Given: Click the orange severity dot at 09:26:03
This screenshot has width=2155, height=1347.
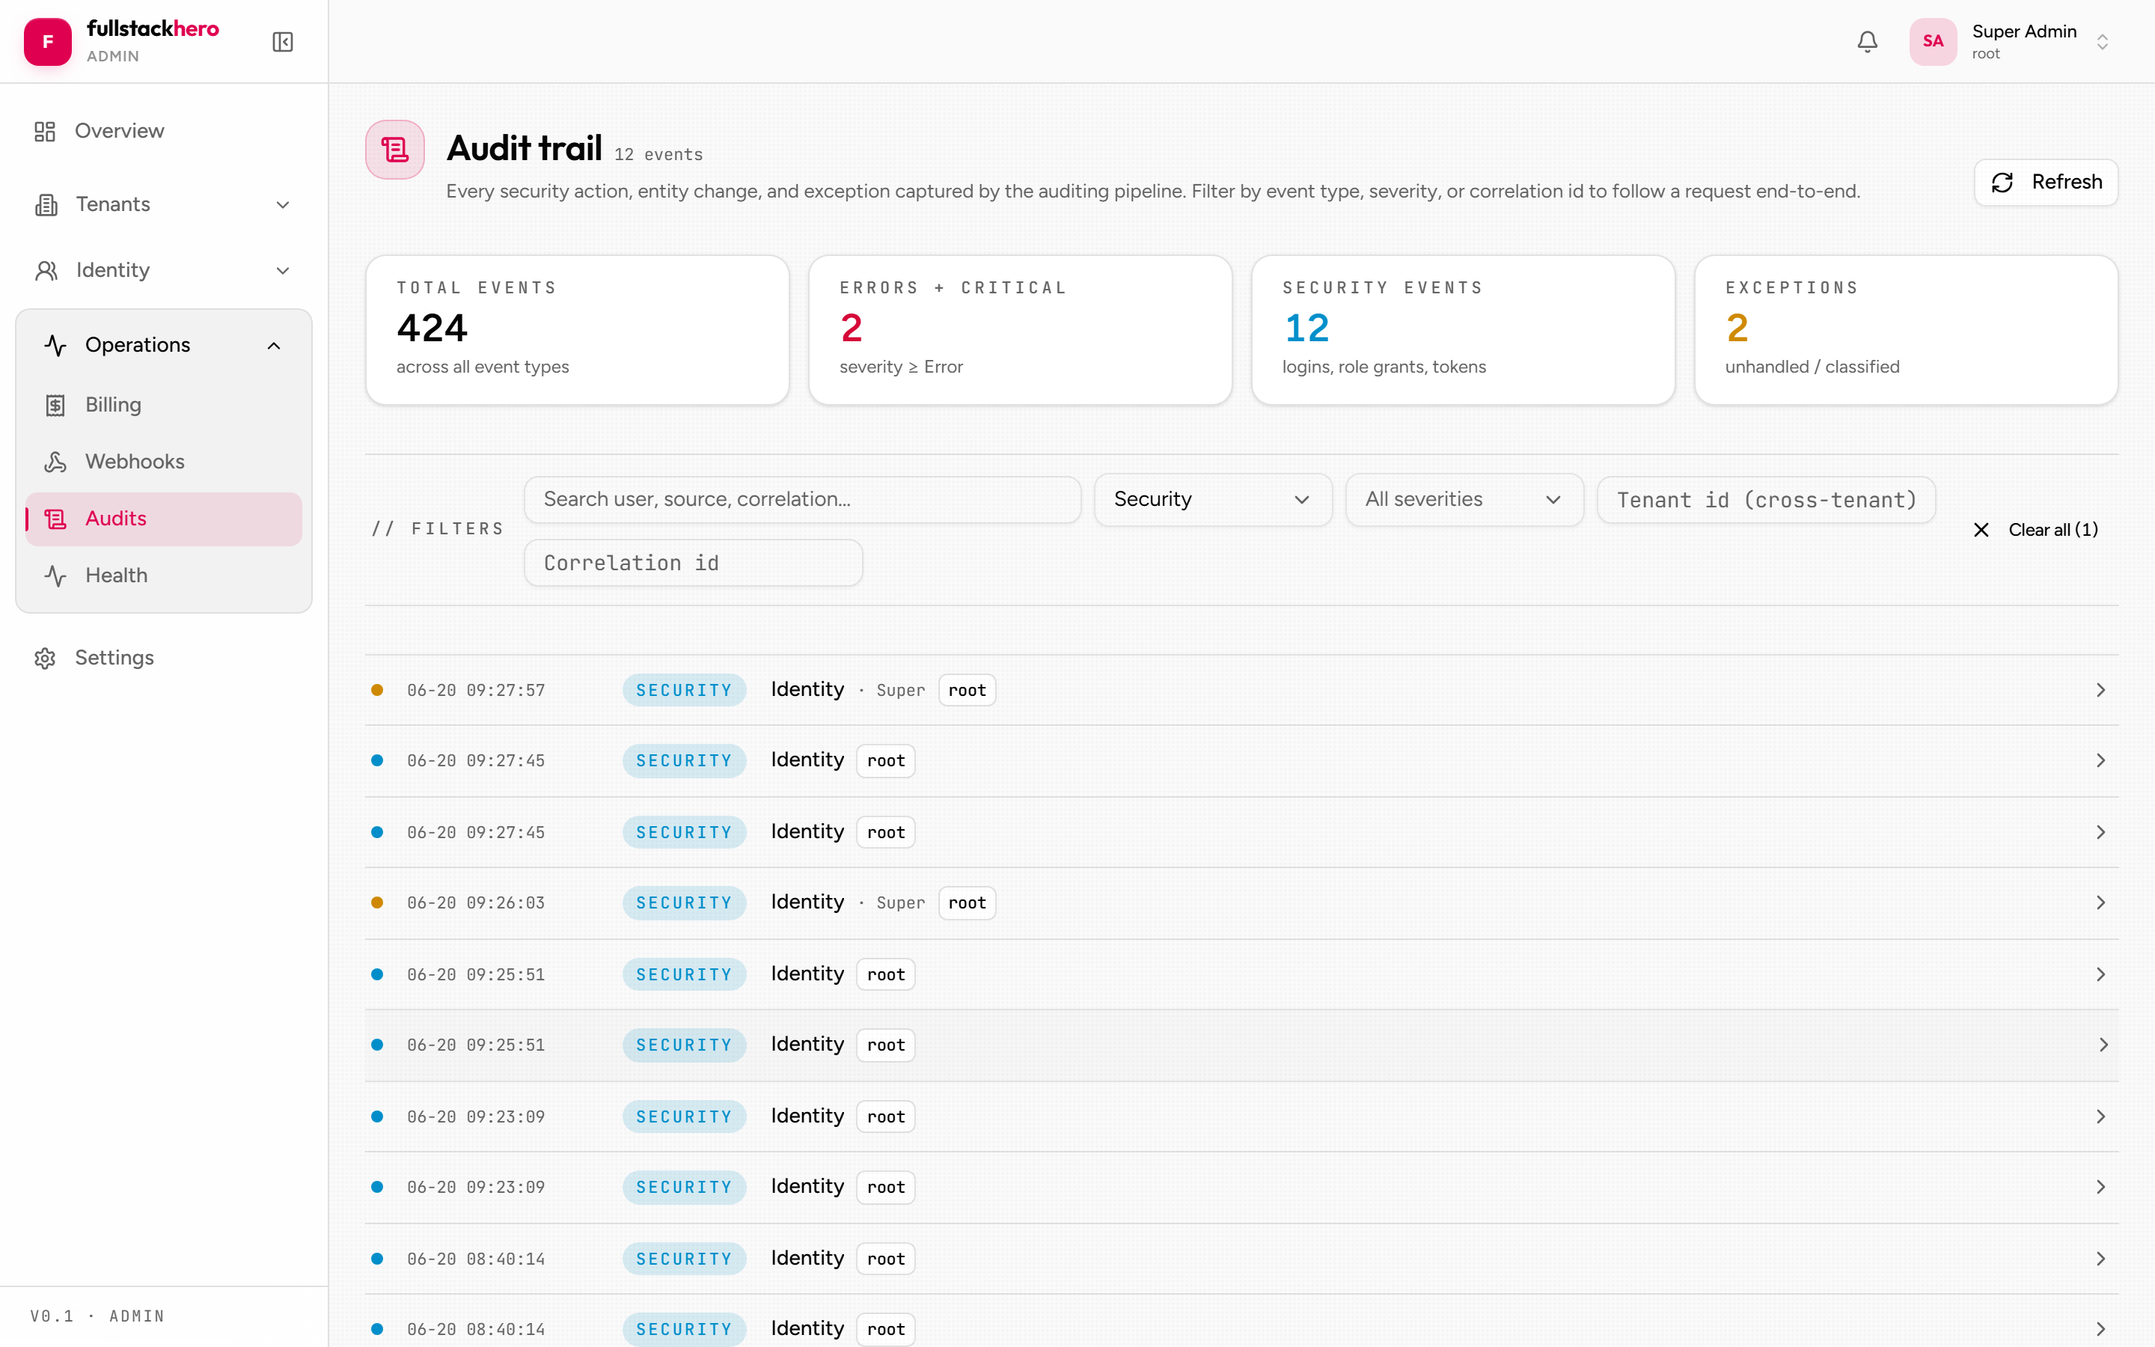Looking at the screenshot, I should [376, 903].
